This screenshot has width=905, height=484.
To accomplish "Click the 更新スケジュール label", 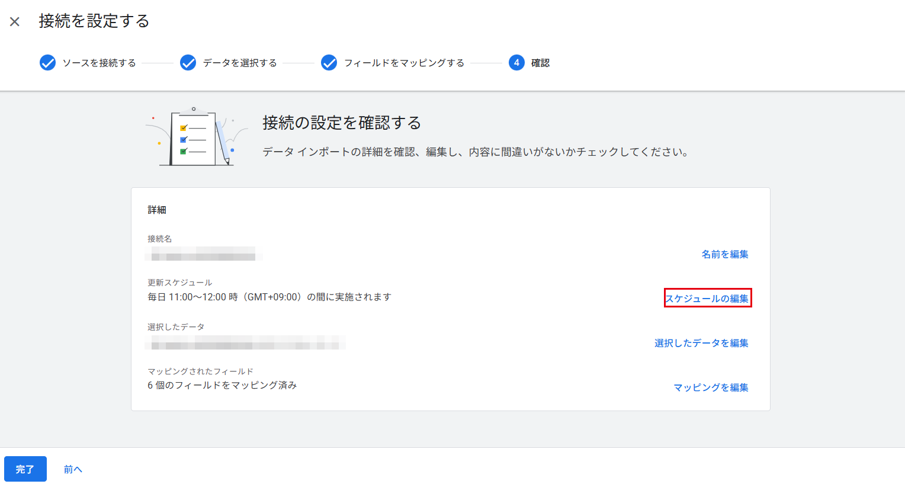I will pos(179,283).
